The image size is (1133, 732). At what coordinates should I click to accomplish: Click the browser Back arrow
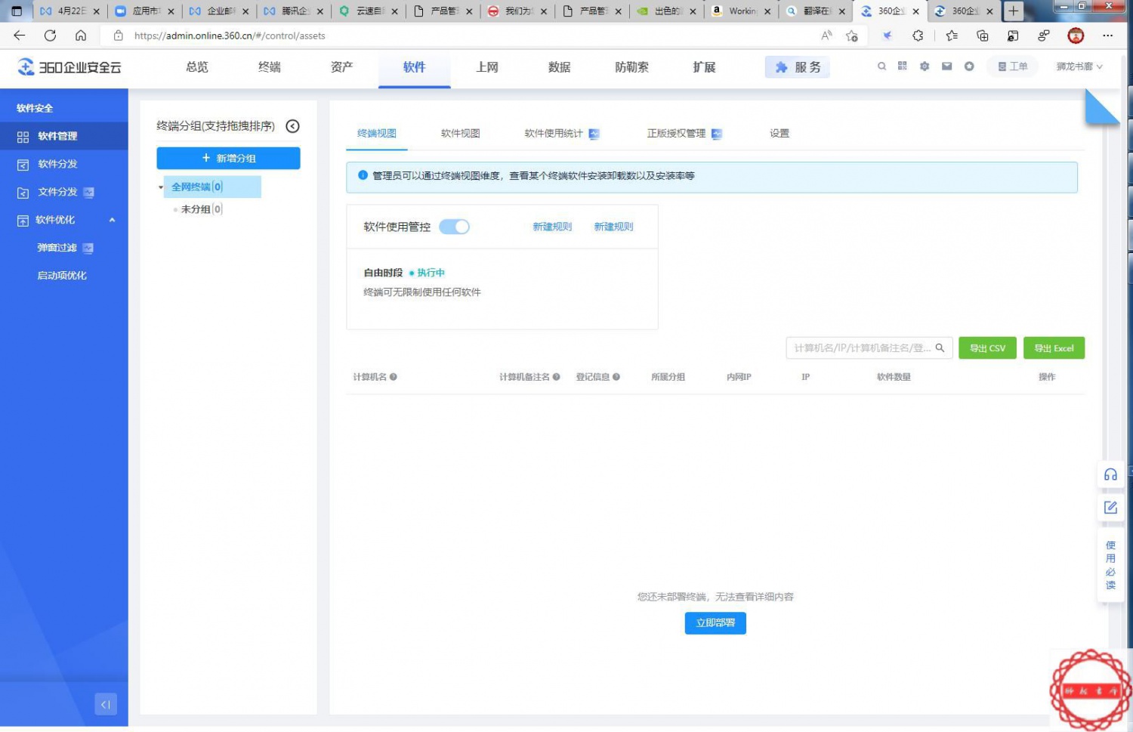[x=20, y=36]
